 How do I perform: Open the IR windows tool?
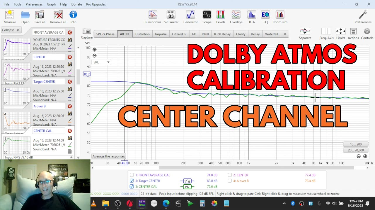pos(153,17)
